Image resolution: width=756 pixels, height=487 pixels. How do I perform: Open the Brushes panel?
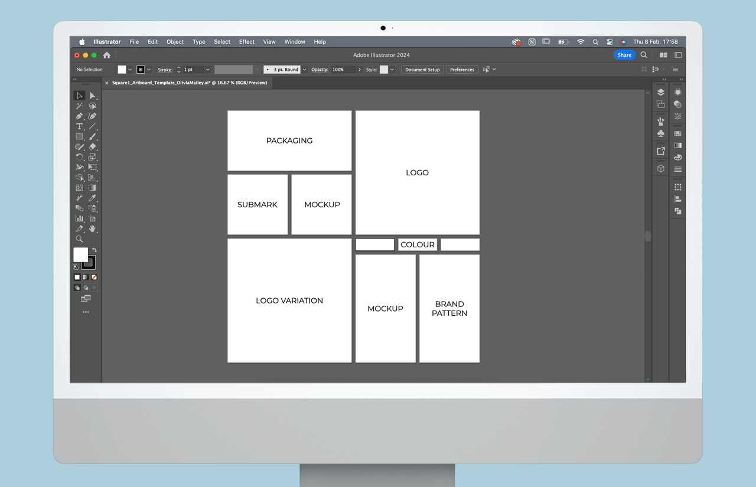pos(660,122)
